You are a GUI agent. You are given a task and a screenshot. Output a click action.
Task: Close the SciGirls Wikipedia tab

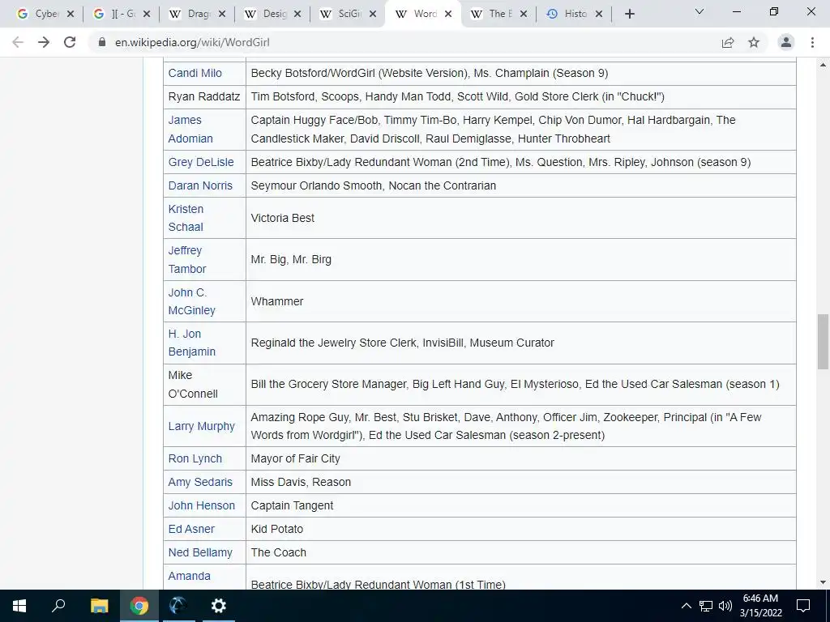[x=373, y=15]
